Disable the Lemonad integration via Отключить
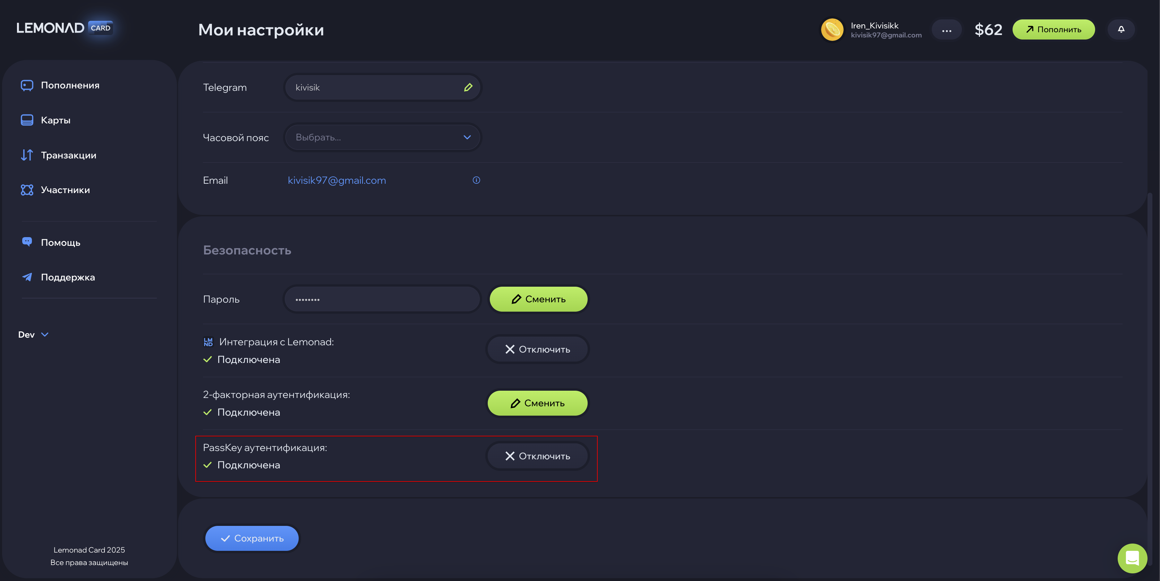Viewport: 1160px width, 581px height. click(538, 349)
